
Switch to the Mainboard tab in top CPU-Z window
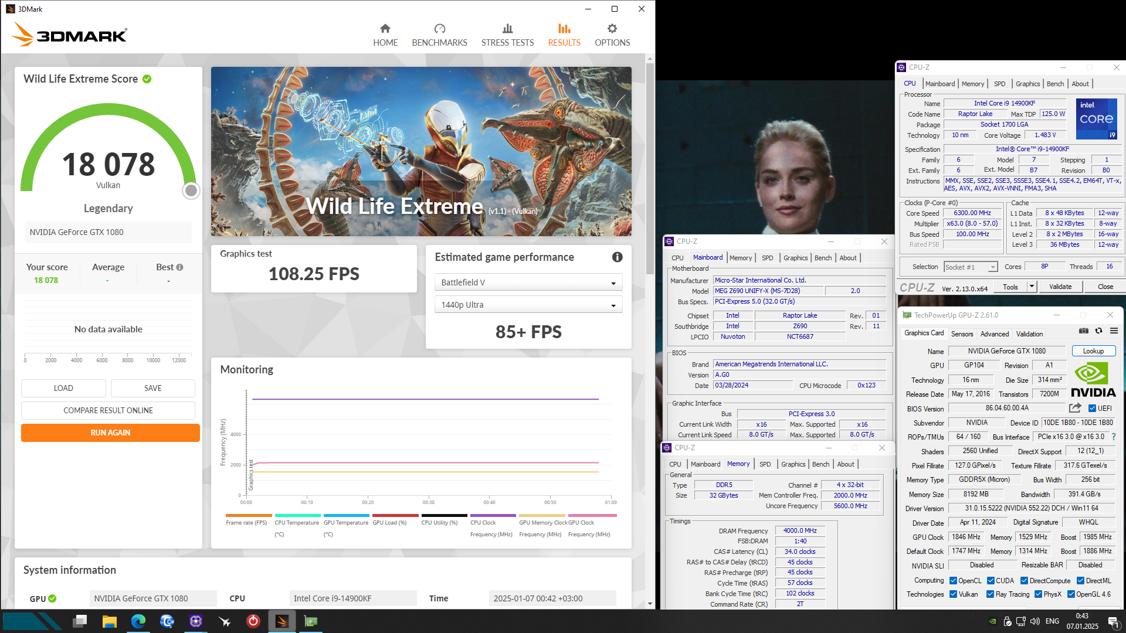click(940, 84)
